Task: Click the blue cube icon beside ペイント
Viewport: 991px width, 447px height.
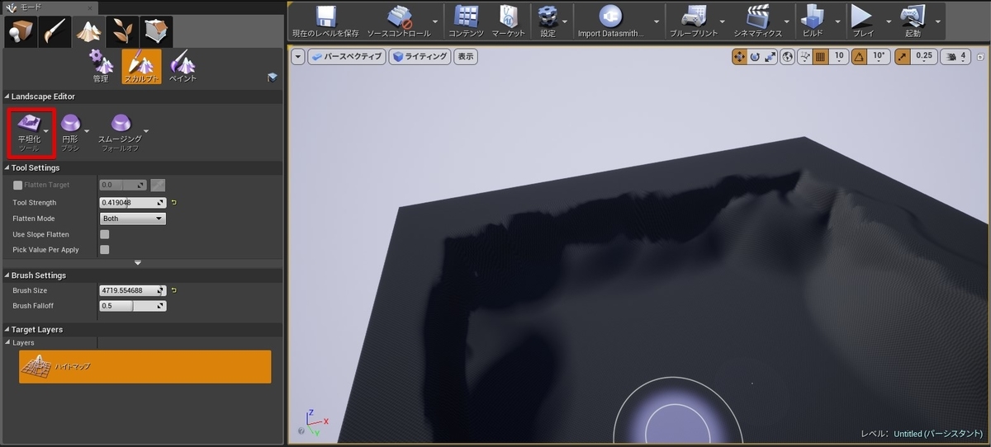Action: point(273,78)
